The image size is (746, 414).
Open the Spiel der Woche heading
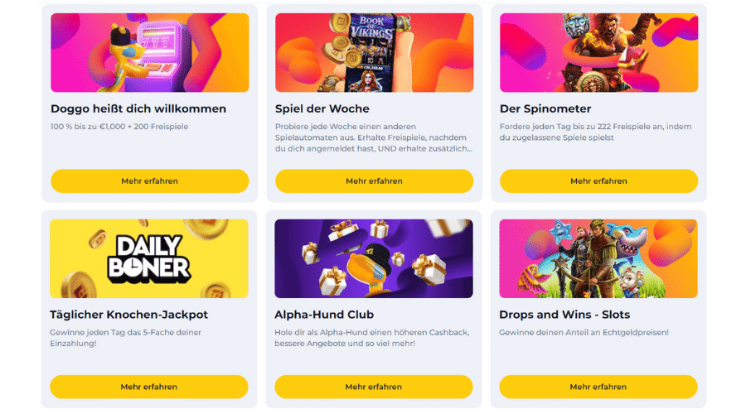(x=322, y=108)
